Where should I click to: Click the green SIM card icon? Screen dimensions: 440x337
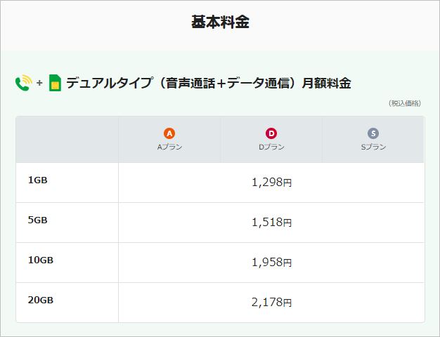(x=55, y=84)
